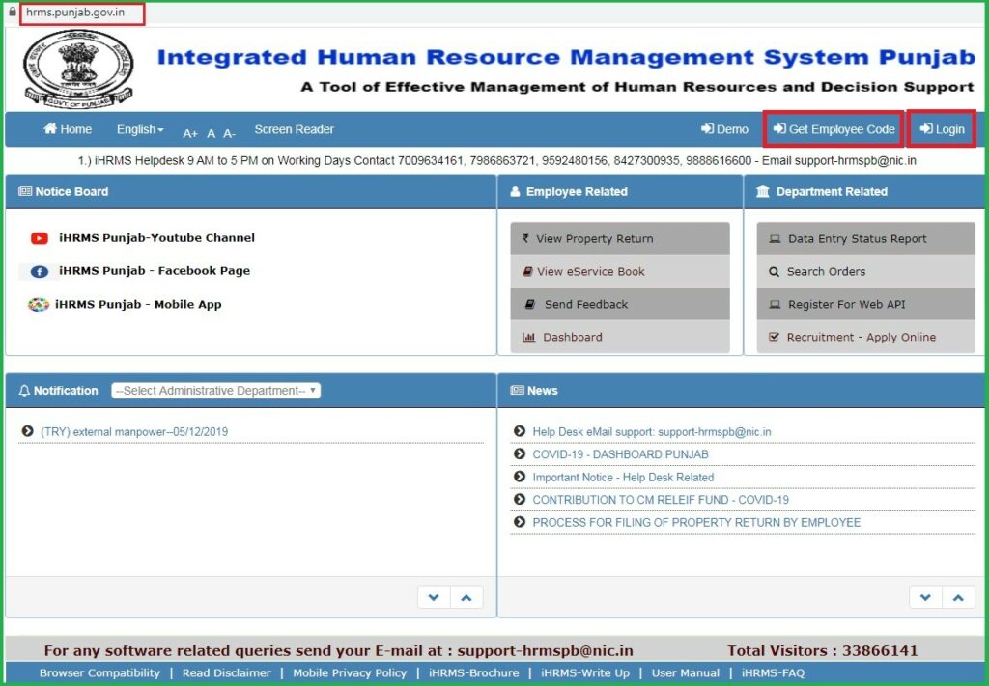Open Recruitment - Apply Online
Image resolution: width=989 pixels, height=686 pixels.
(866, 337)
